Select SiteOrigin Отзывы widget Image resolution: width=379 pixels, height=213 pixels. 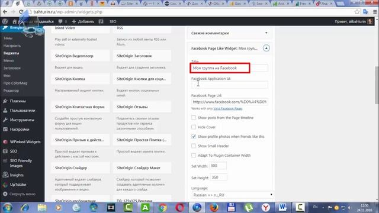[142, 106]
